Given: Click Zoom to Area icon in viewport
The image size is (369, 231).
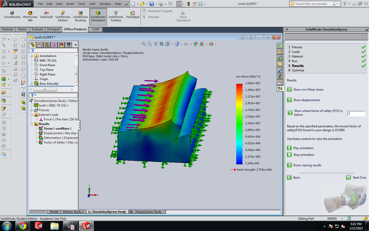Looking at the screenshot, I should (150, 44).
